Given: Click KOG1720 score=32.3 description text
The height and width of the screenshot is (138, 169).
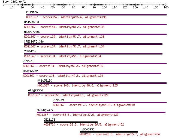Looking at the screenshot, I should point(84,124).
